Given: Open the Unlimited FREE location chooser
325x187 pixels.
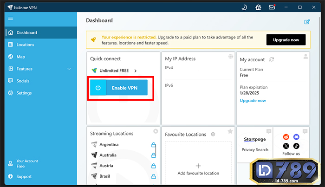Looking at the screenshot, I should 114,71.
